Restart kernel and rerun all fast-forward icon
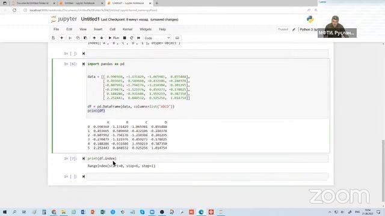Viewport: 385px width, 216px height. 138,38
